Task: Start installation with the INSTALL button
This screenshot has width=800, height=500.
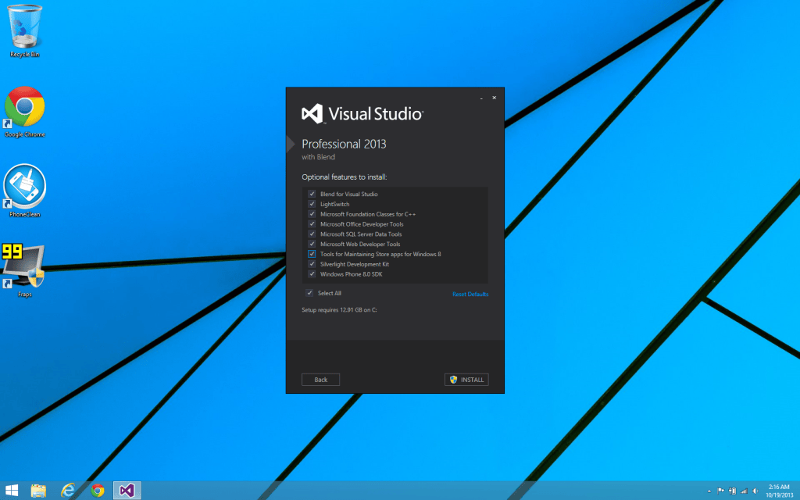Action: point(466,380)
